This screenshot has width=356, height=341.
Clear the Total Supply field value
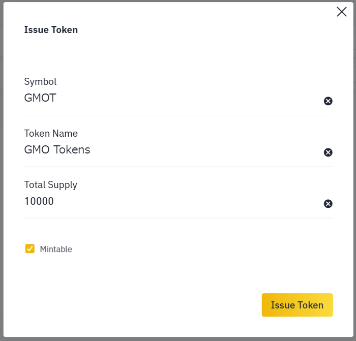[328, 203]
